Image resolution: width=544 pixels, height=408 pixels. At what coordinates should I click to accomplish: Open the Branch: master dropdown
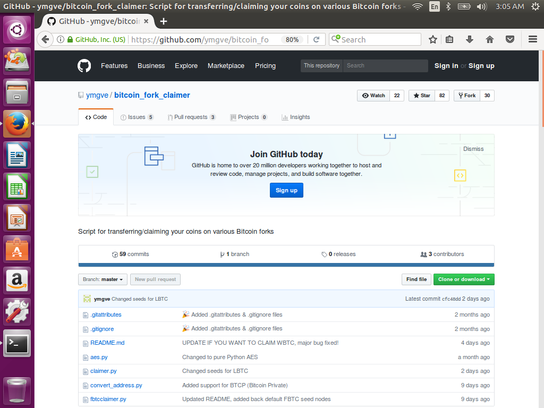coord(103,279)
